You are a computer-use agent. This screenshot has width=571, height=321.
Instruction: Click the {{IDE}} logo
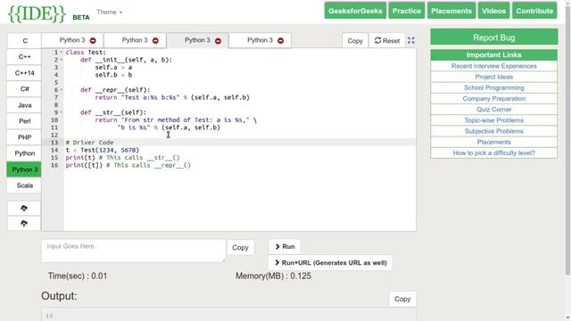(37, 14)
